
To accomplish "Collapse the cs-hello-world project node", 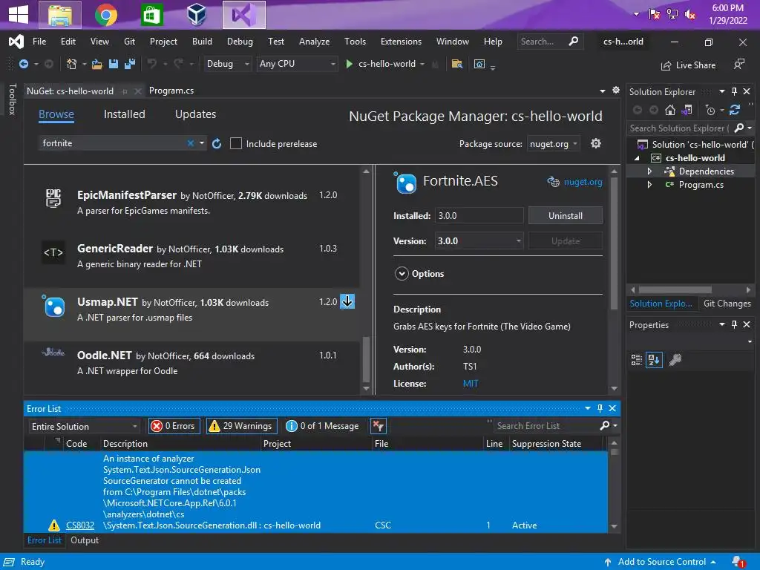I will tap(637, 158).
